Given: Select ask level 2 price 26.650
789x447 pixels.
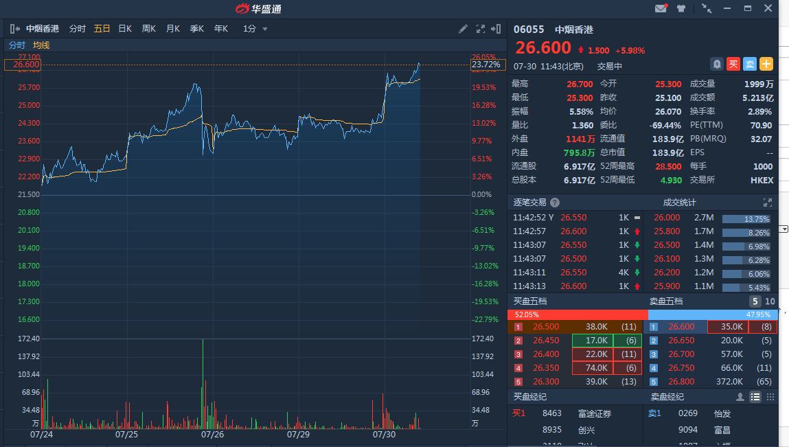Looking at the screenshot, I should (681, 341).
